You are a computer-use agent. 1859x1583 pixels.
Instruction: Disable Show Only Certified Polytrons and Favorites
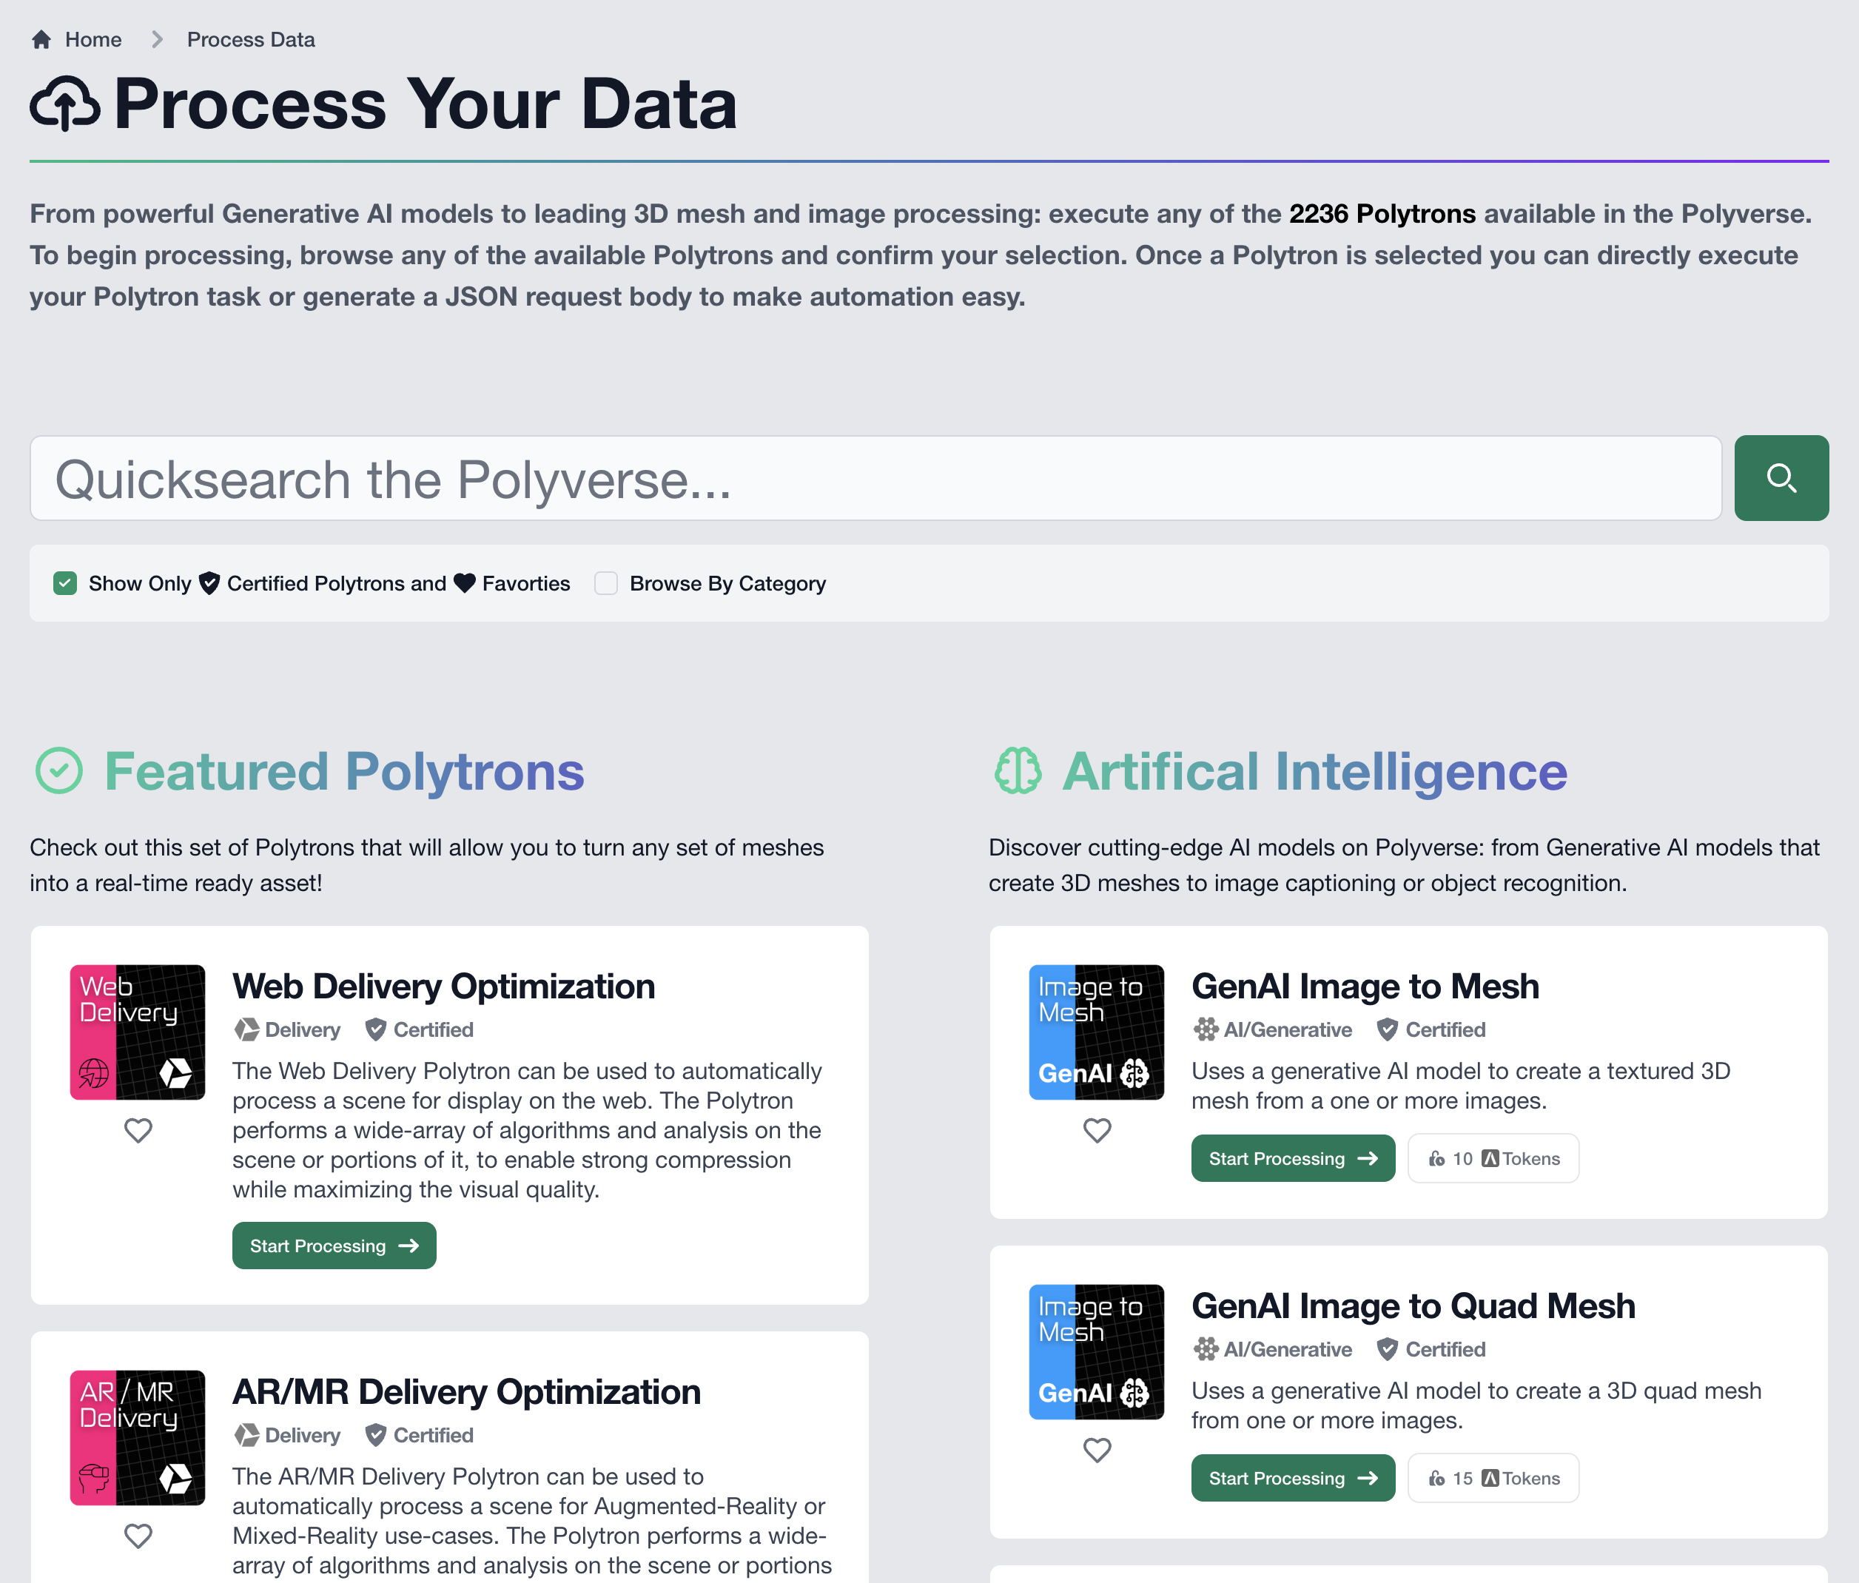(x=64, y=582)
